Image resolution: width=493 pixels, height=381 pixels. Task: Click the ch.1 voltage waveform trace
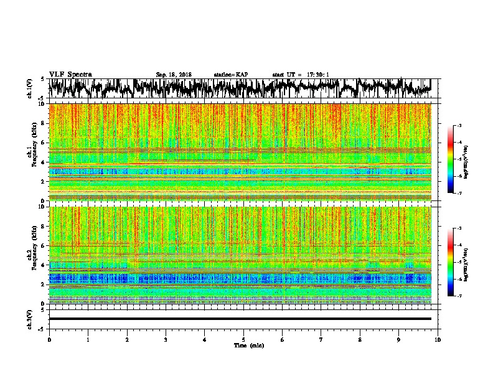coord(240,88)
